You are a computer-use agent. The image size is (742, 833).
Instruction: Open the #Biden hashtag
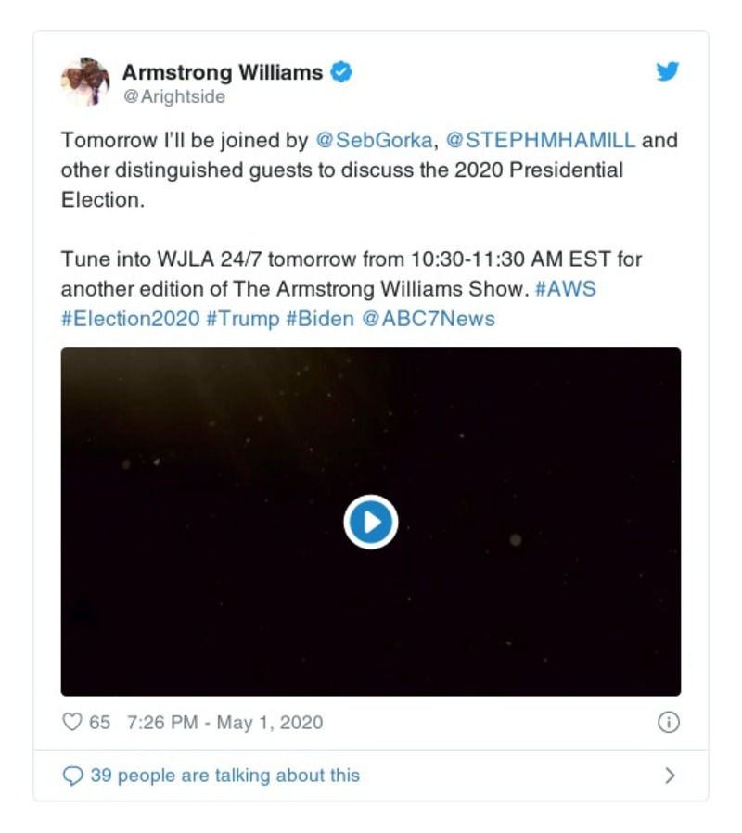320,319
